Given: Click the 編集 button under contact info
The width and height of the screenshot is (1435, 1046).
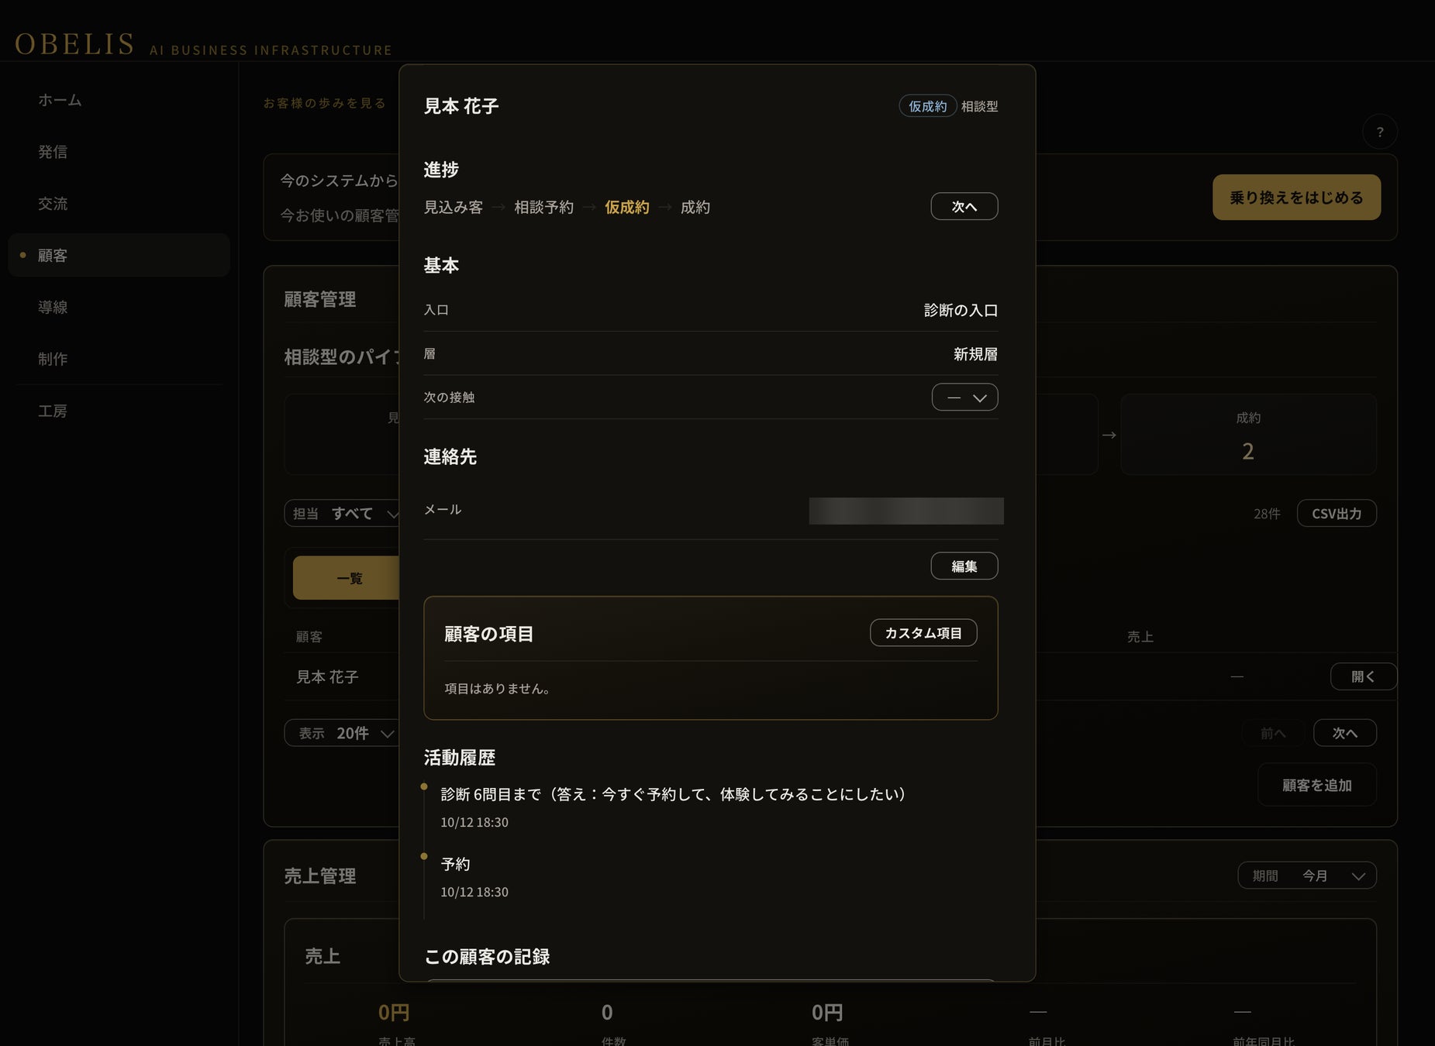Looking at the screenshot, I should point(964,566).
